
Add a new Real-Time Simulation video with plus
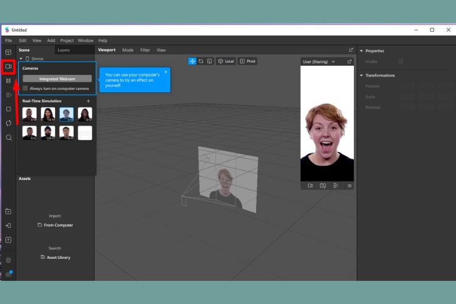click(88, 101)
